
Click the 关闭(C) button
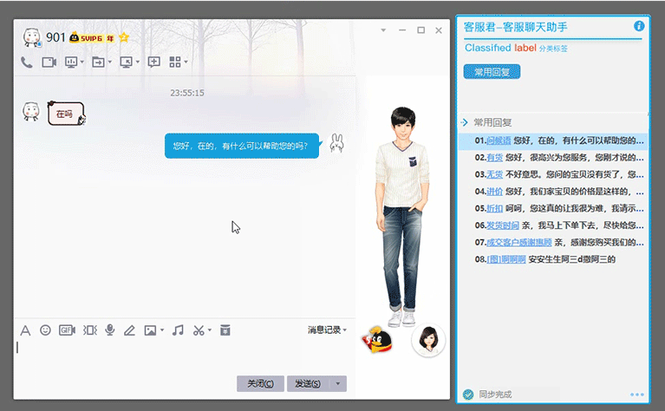pos(260,383)
